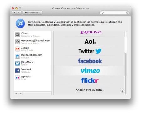Viewport: 141px width, 113px height.
Task: Click the red close window button
Action: [x=13, y=8]
